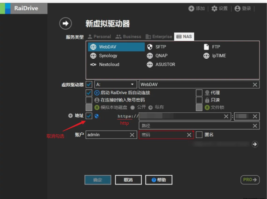The height and width of the screenshot is (199, 267).
Task: Clear the port field
Action: [x=255, y=116]
